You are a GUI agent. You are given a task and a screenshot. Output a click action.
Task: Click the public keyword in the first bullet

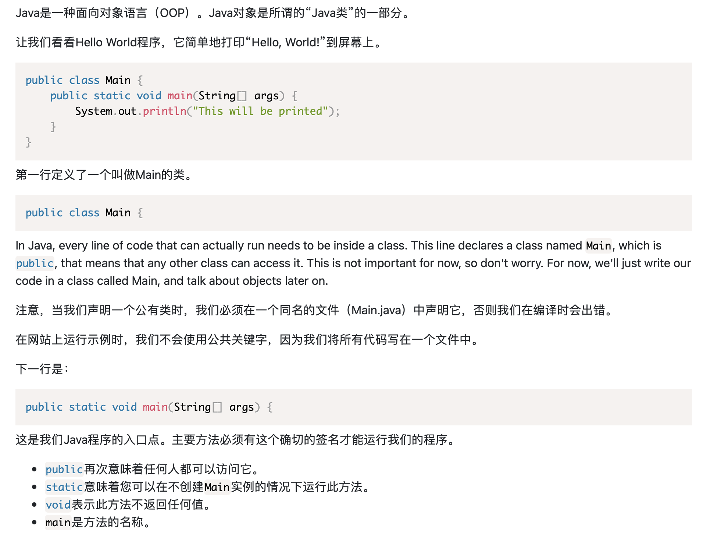(64, 469)
